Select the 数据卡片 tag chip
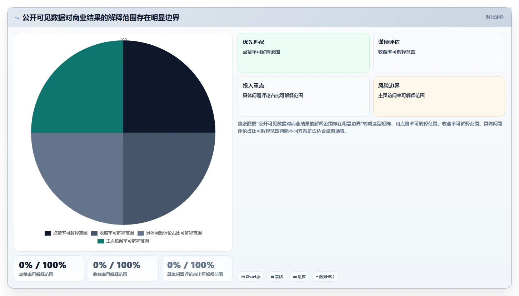The height and width of the screenshot is (296, 519). click(x=325, y=277)
